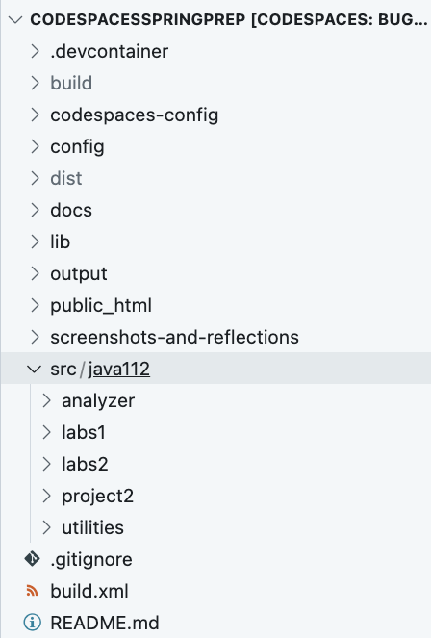Open the .gitignore file

[215, 559]
